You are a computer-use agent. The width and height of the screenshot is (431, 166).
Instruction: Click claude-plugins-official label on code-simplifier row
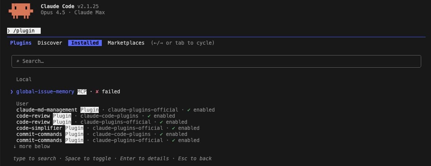pos(128,128)
